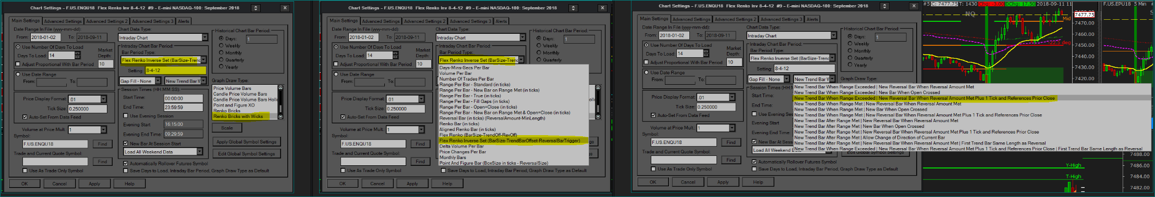
Task: Click Start Time field 00:00:00 in left window
Action: [x=183, y=98]
